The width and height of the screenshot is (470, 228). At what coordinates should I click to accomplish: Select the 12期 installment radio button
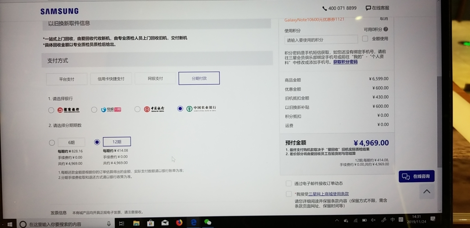[x=97, y=142]
